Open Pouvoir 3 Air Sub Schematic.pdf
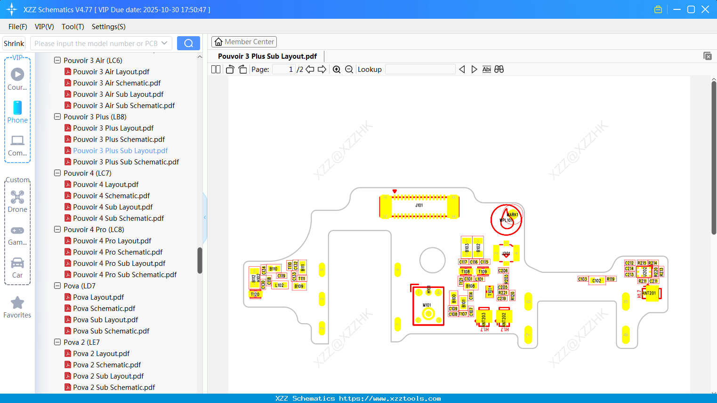Image resolution: width=717 pixels, height=403 pixels. coord(124,106)
